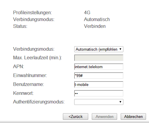
Task: Click the Authentifizierungsmodus: label
Action: click(x=39, y=102)
